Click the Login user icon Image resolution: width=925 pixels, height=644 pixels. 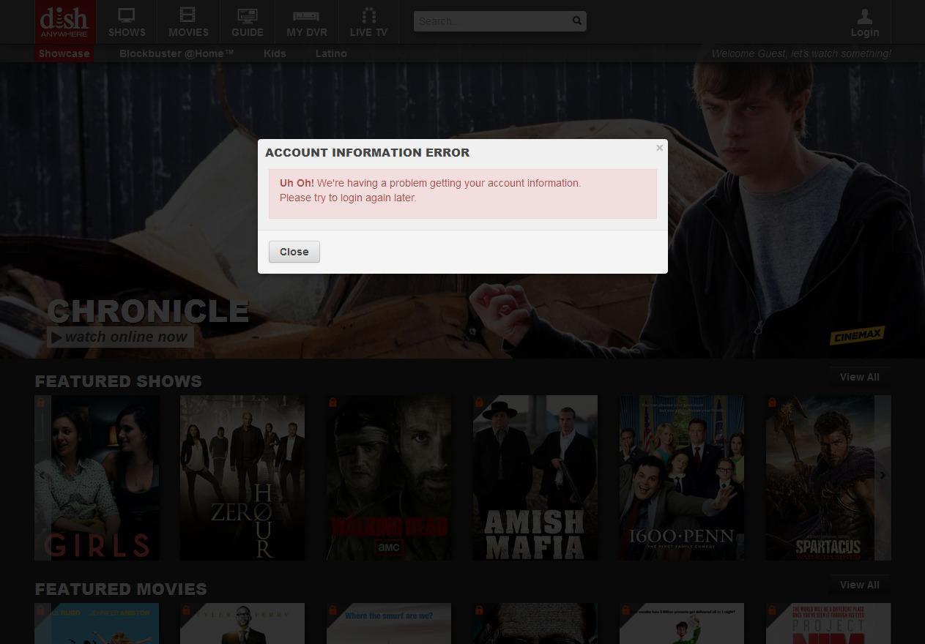pos(865,16)
